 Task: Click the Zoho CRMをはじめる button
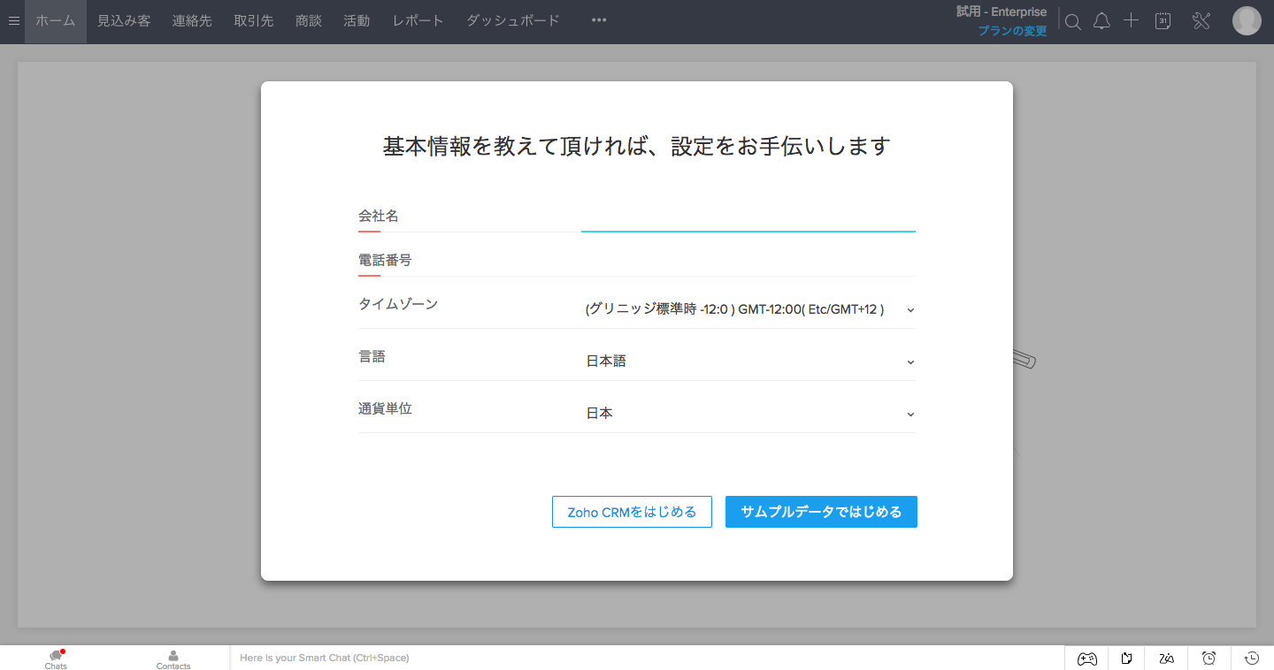632,512
